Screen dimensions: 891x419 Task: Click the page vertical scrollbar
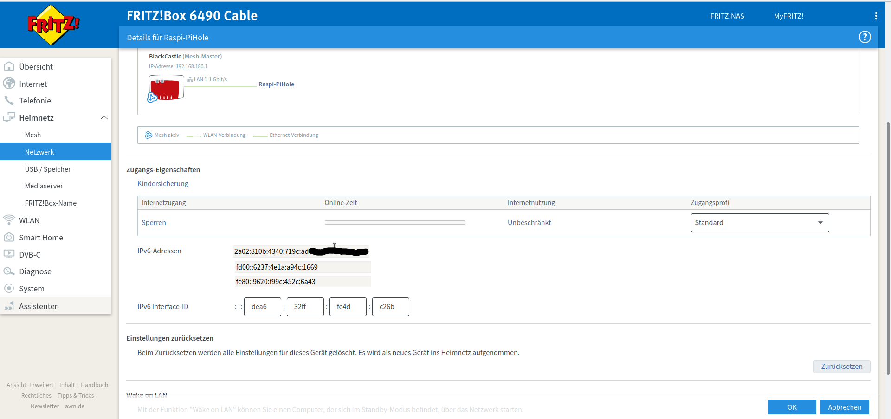coord(888,248)
